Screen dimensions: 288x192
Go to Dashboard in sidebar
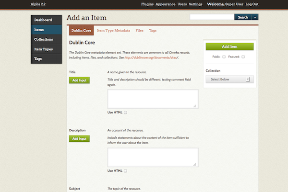pyautogui.click(x=46, y=20)
